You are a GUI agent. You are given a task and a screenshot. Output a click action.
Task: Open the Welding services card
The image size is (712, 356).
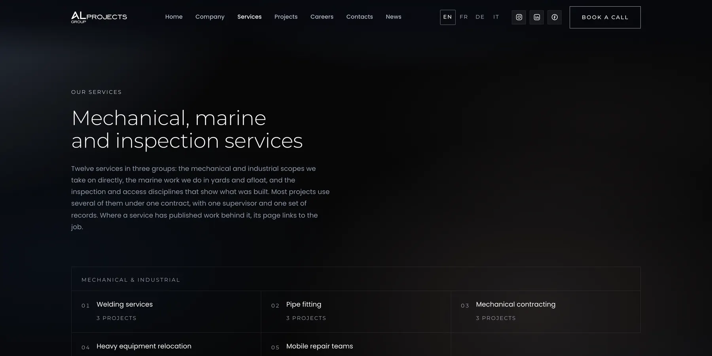pos(166,312)
